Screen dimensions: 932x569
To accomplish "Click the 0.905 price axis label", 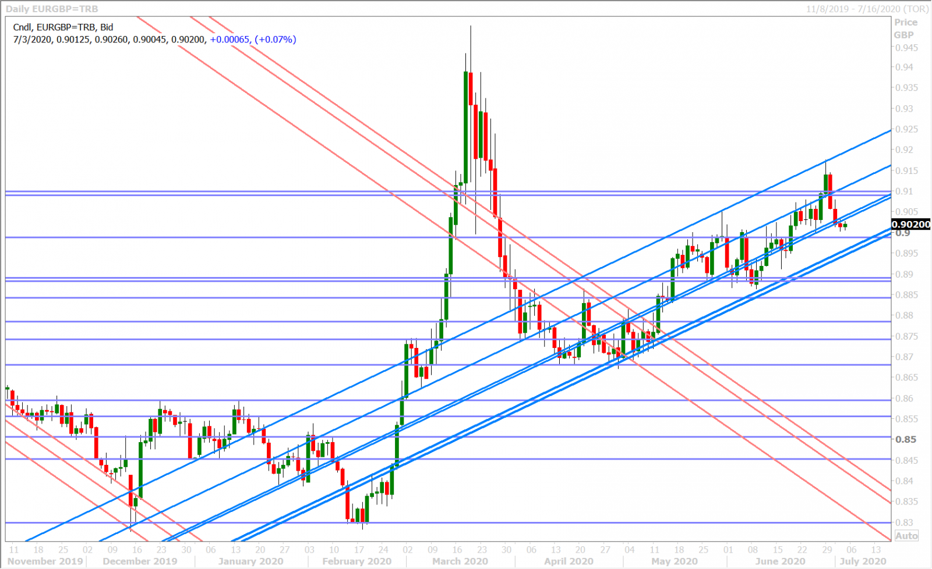I will [906, 212].
